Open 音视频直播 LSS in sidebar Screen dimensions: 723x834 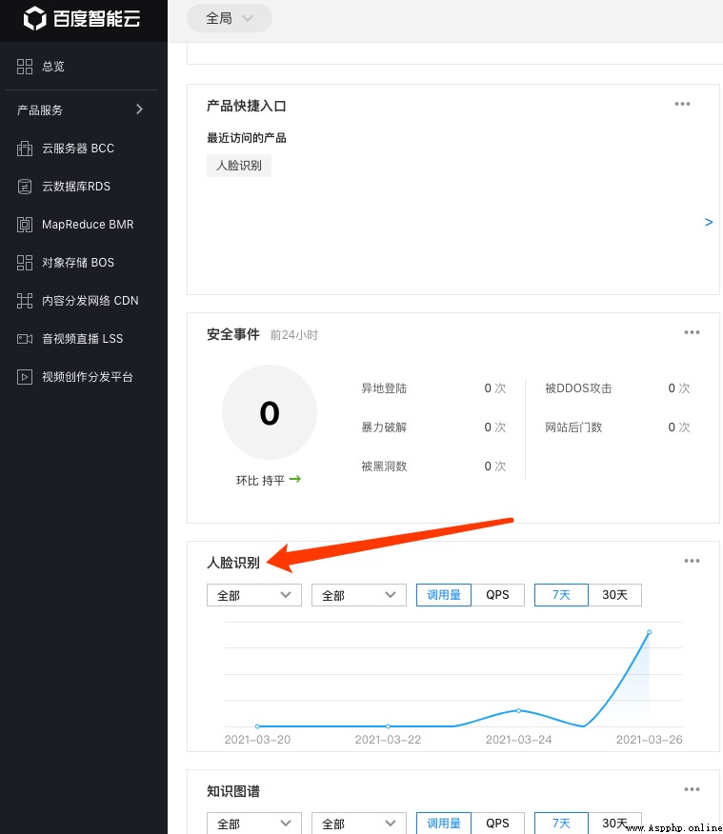click(84, 339)
